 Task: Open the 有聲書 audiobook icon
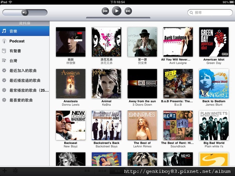click(4, 51)
